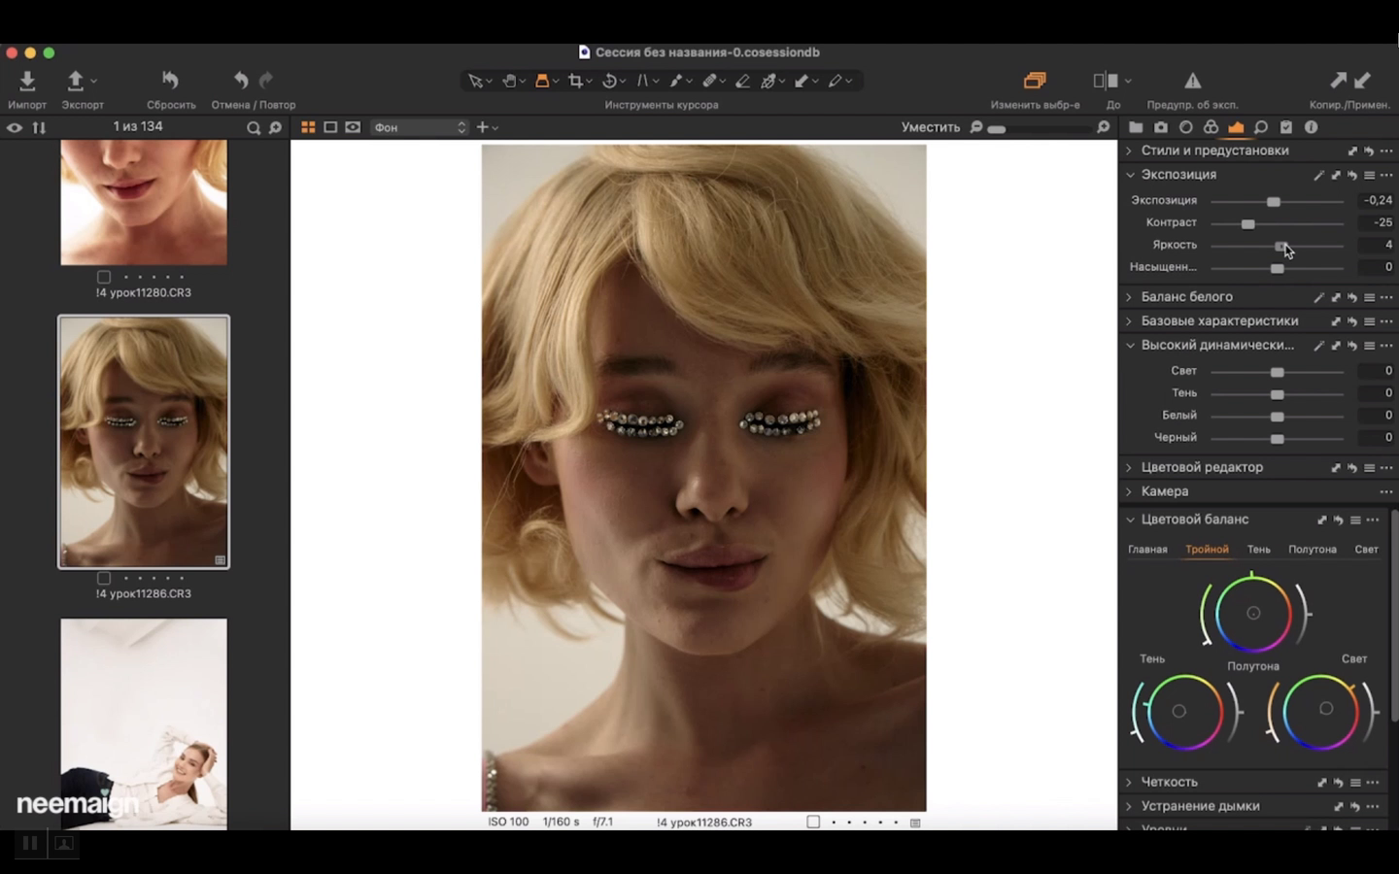Image resolution: width=1399 pixels, height=874 pixels.
Task: Click the Импорт (Import) icon
Action: [27, 82]
